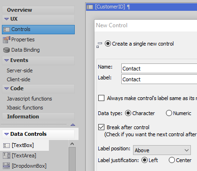197x171 pixels.
Task: Click the Properties icon
Action: click(x=7, y=39)
